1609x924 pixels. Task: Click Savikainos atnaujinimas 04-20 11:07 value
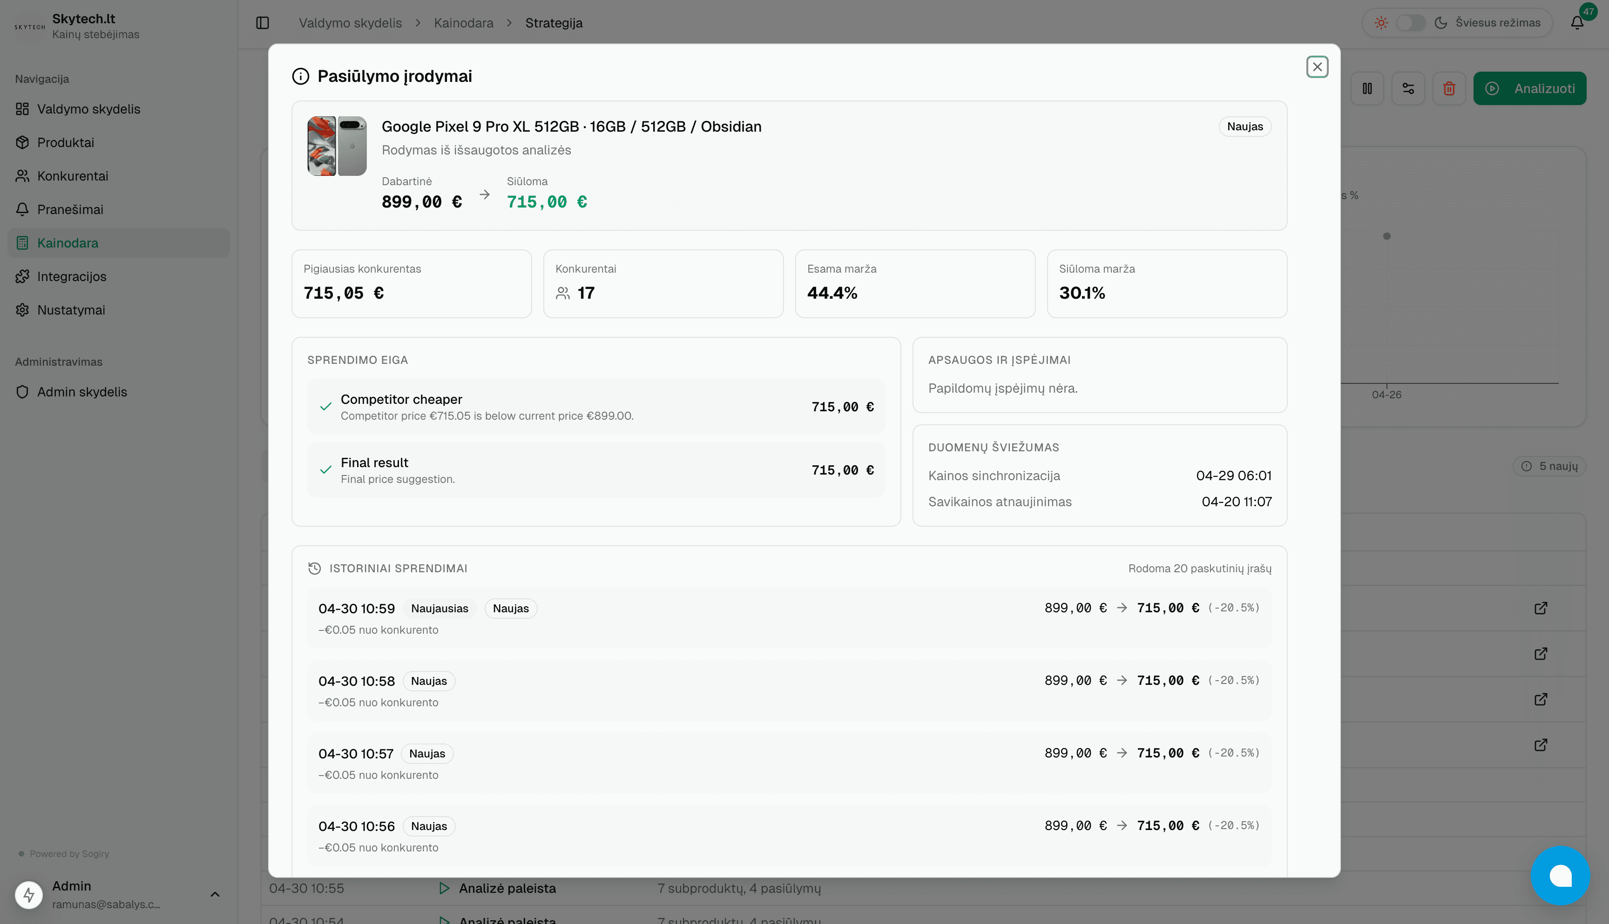[1236, 502]
